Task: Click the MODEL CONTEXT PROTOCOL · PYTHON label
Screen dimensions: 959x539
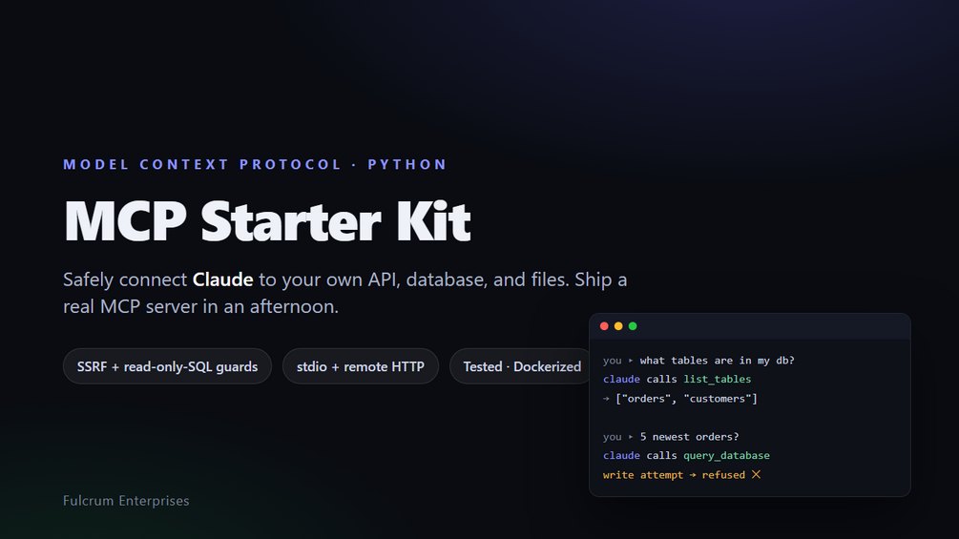Action: pyautogui.click(x=255, y=164)
